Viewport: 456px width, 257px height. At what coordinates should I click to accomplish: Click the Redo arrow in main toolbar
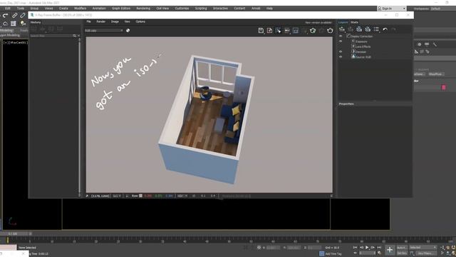(6, 16)
